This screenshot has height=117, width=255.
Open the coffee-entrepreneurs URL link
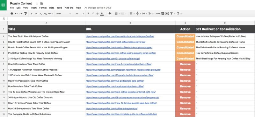(112, 108)
